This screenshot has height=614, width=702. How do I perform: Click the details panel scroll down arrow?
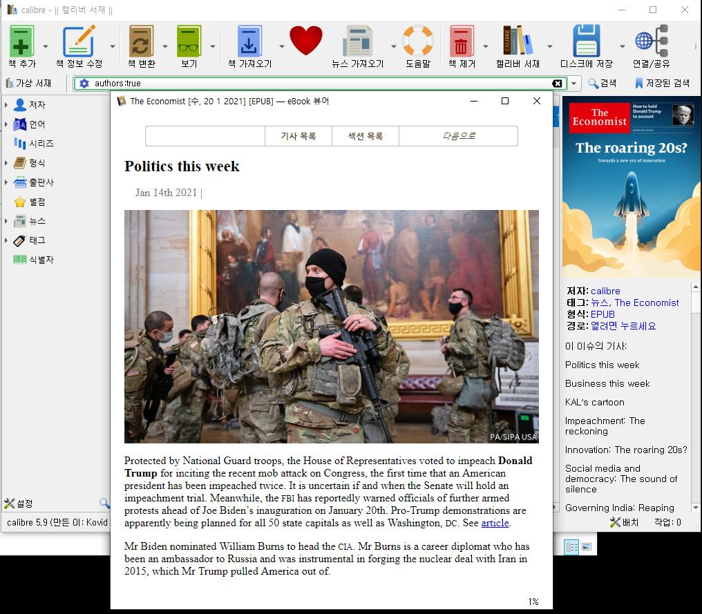pyautogui.click(x=695, y=508)
